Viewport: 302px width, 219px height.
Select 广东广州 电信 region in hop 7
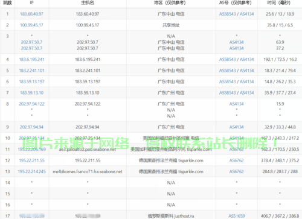pyautogui.click(x=171, y=92)
